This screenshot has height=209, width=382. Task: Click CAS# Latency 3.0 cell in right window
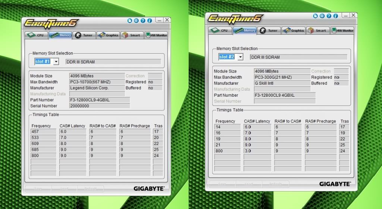click(x=257, y=151)
